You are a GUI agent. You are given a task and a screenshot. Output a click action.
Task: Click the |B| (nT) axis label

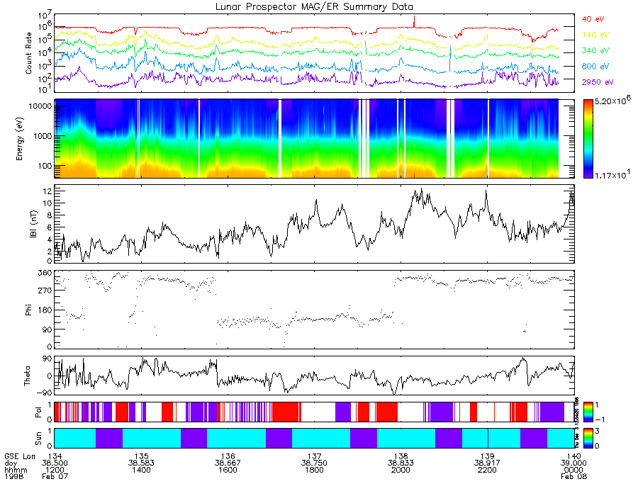(33, 225)
